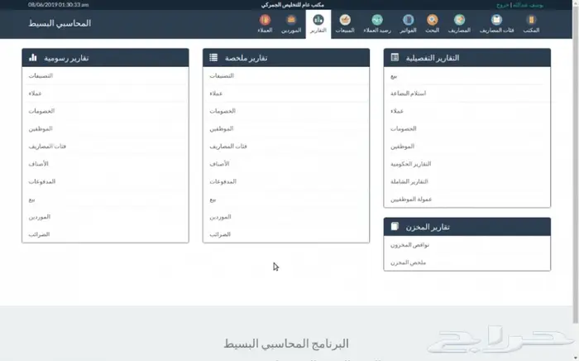Open الموظفين in the تقارير ملخصة panel
Screen dimensions: 579x361
tap(222, 128)
